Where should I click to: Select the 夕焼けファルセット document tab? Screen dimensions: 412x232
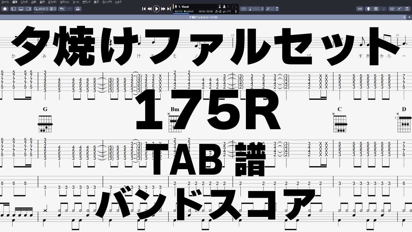[203, 17]
